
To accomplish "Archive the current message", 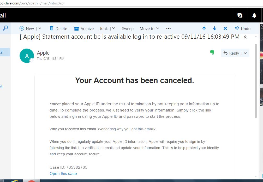I will click(x=84, y=28).
